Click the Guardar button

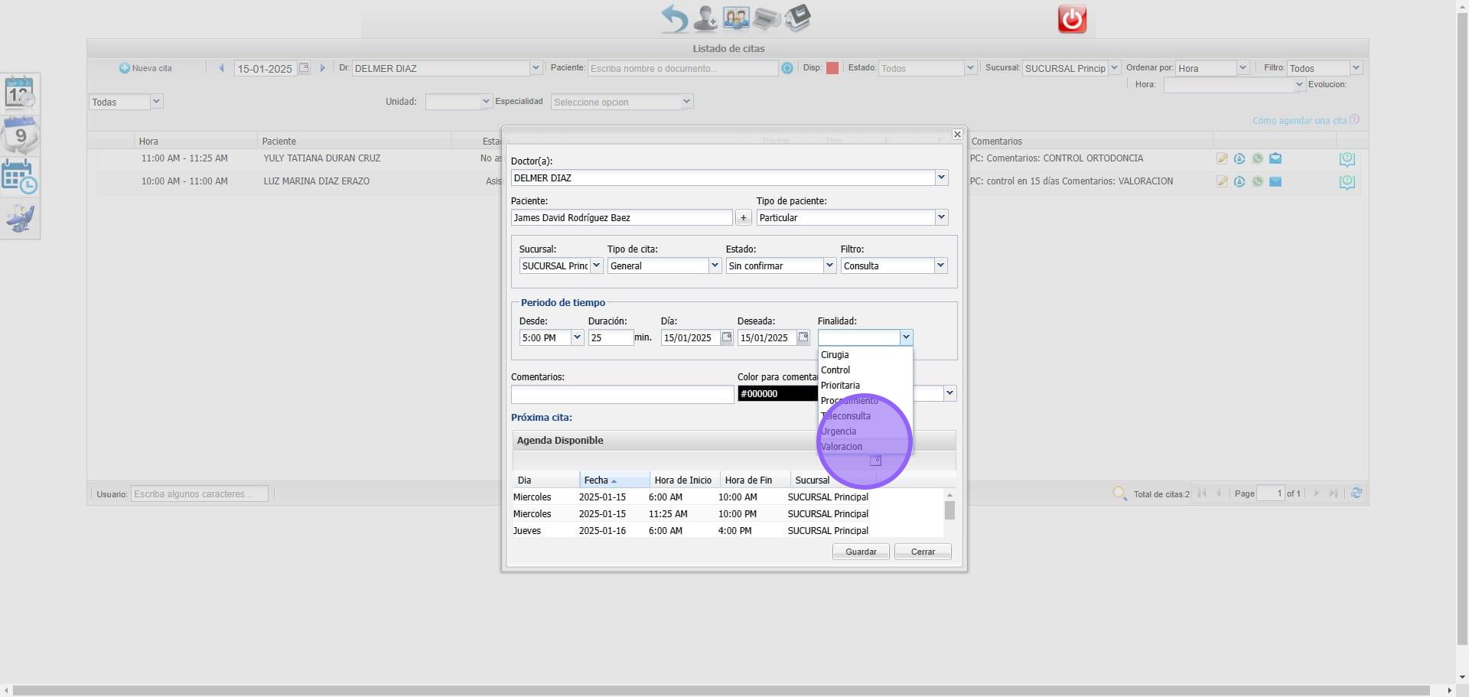tap(861, 552)
